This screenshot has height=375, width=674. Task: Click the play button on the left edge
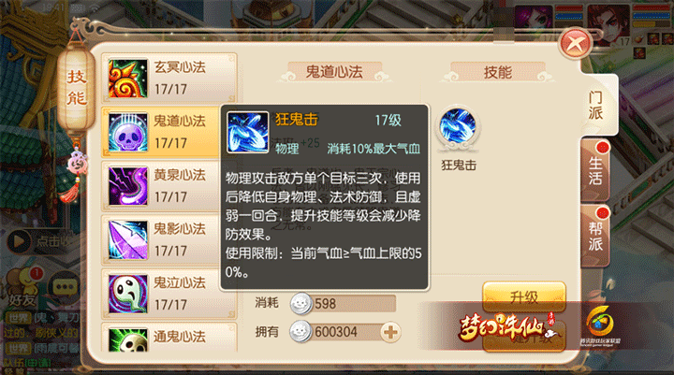pyautogui.click(x=18, y=241)
